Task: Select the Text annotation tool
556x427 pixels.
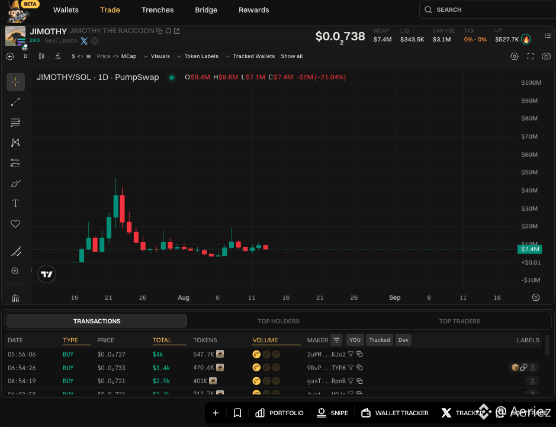Action: (x=15, y=203)
